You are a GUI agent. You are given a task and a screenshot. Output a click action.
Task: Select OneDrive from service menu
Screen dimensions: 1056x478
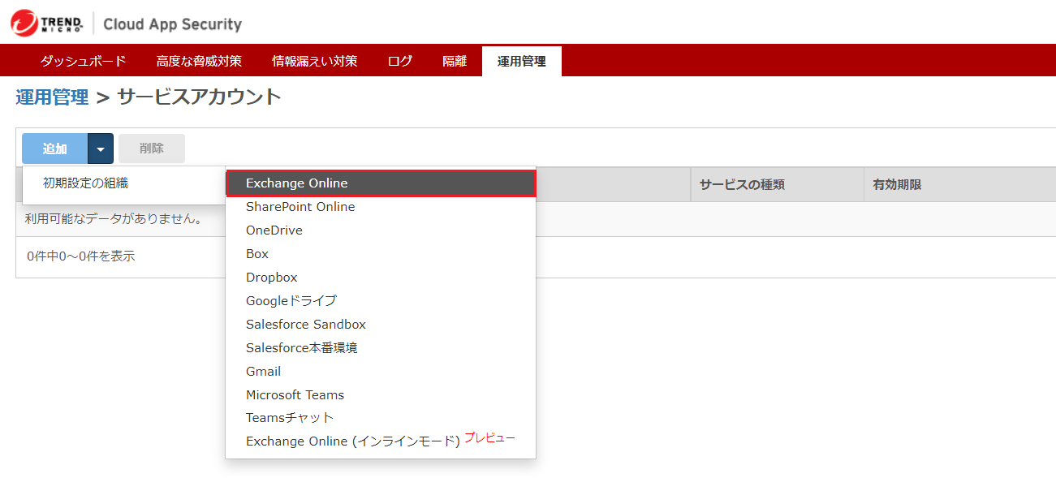(274, 230)
